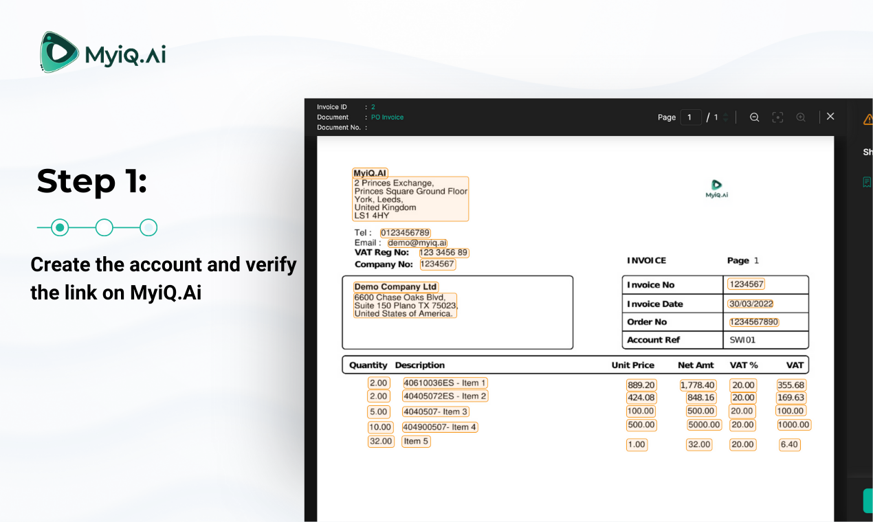Select the Invoice No value 1234567

click(747, 284)
